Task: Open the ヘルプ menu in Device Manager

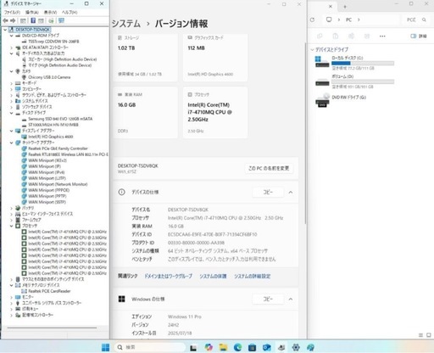Action: (x=70, y=13)
